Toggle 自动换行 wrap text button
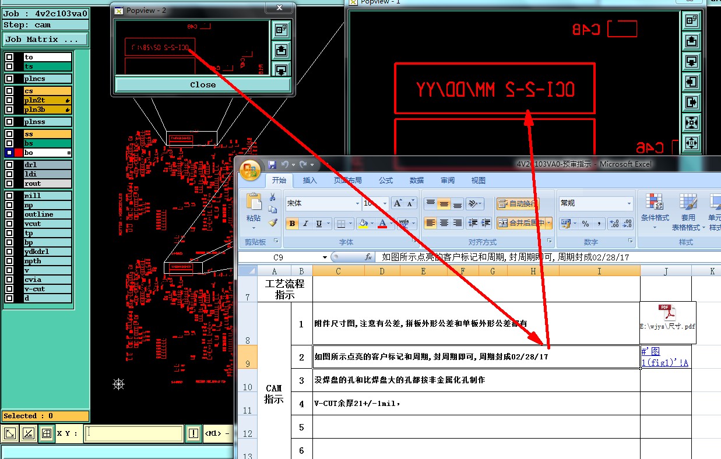Image resolution: width=721 pixels, height=459 pixels. point(518,204)
